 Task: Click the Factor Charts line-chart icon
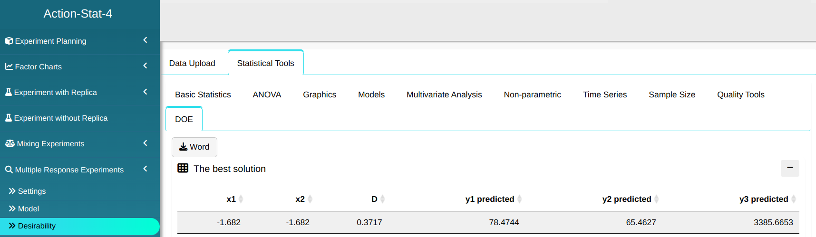coord(9,66)
